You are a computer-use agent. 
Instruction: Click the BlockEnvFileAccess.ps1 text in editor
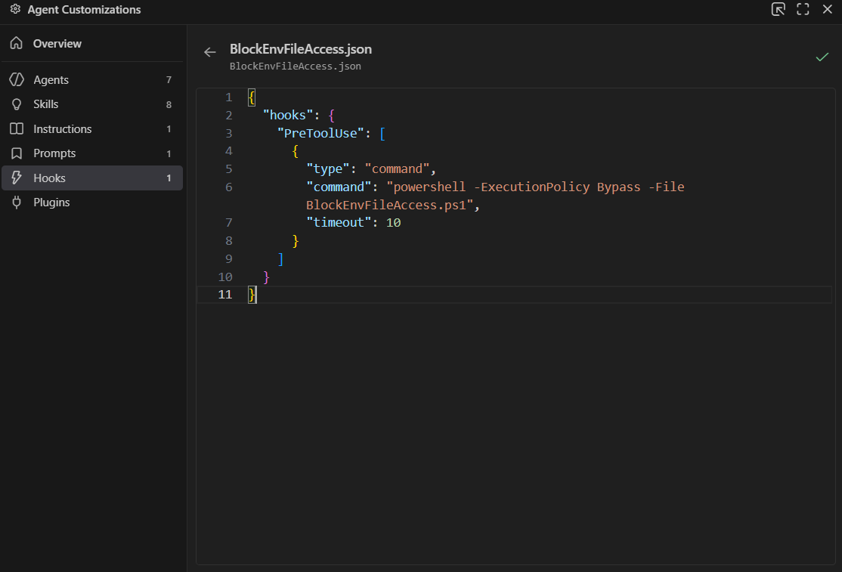pos(386,205)
